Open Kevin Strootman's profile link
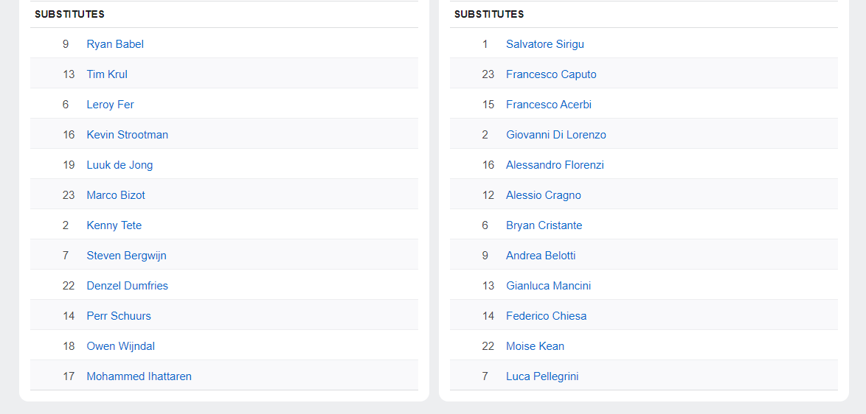The image size is (866, 414). point(127,135)
